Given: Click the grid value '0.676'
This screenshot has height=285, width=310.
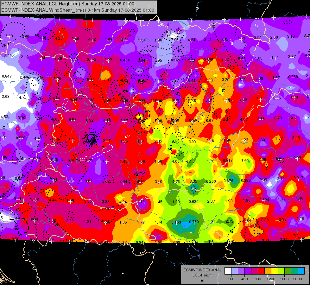Looking at the screenshot, I should pos(228,181).
